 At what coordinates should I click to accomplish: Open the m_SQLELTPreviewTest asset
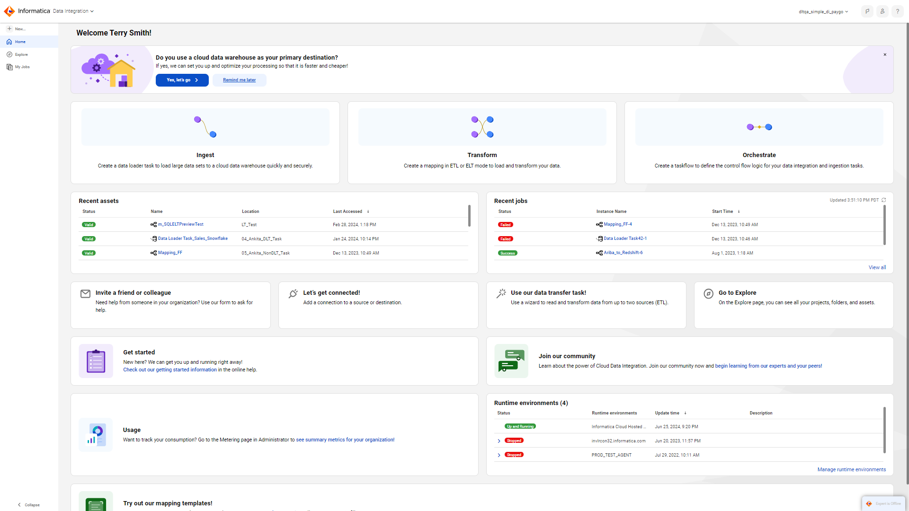181,224
